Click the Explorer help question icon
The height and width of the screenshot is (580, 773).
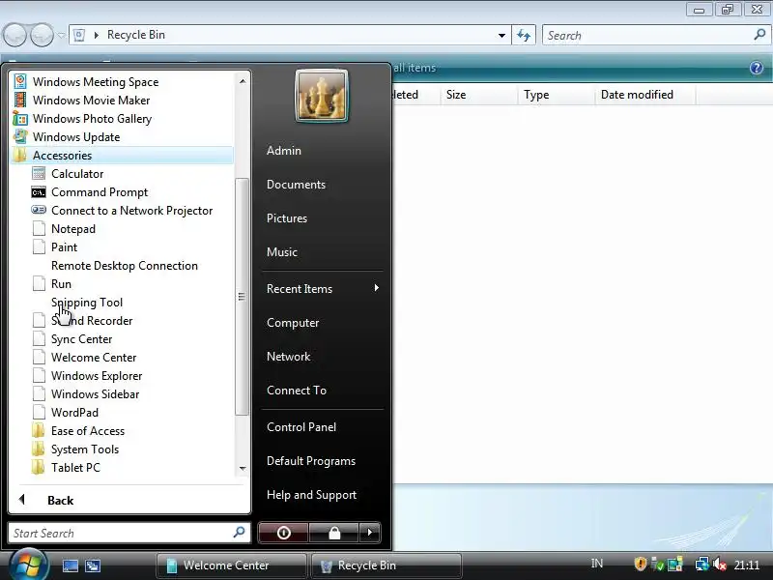(757, 68)
